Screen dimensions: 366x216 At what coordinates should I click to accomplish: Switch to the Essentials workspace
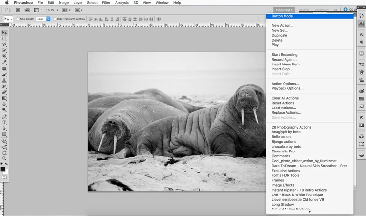point(284,10)
